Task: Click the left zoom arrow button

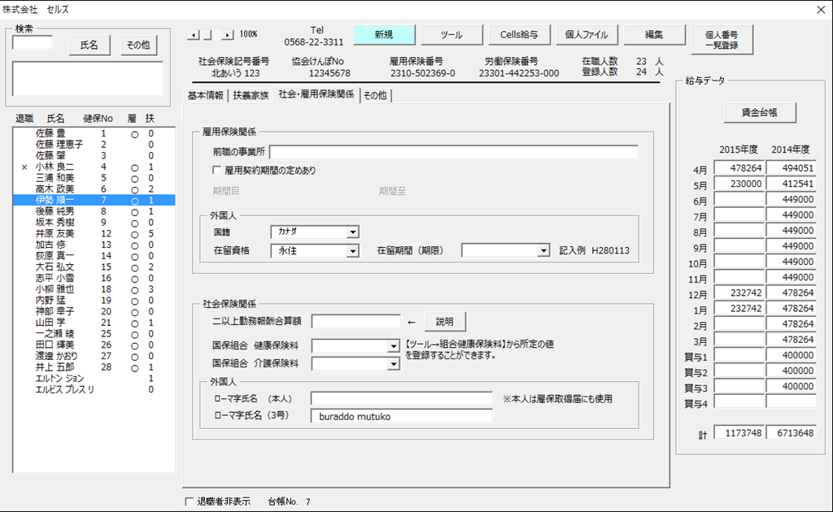Action: tap(193, 35)
